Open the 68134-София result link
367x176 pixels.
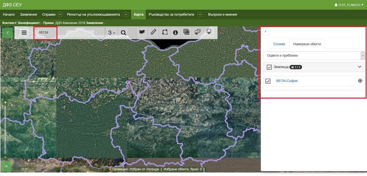pyautogui.click(x=287, y=81)
